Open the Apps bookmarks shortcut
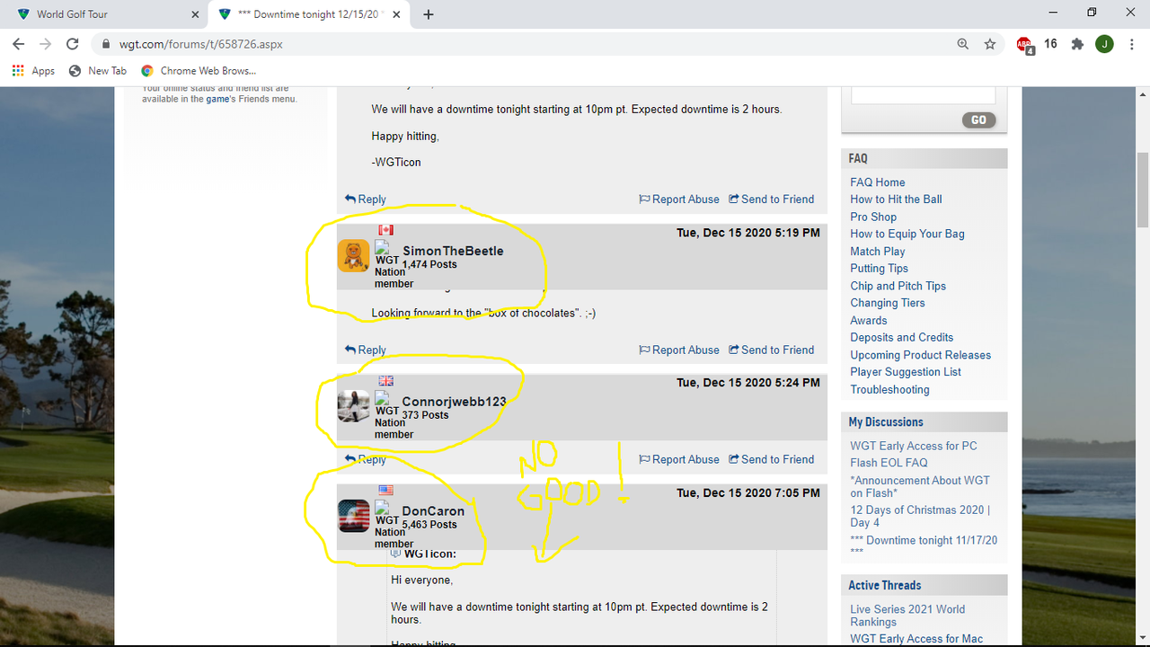This screenshot has width=1150, height=647. click(33, 70)
